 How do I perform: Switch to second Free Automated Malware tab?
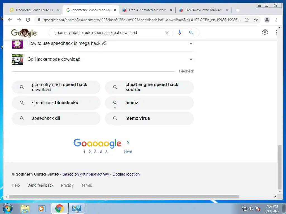pyautogui.click(x=203, y=10)
